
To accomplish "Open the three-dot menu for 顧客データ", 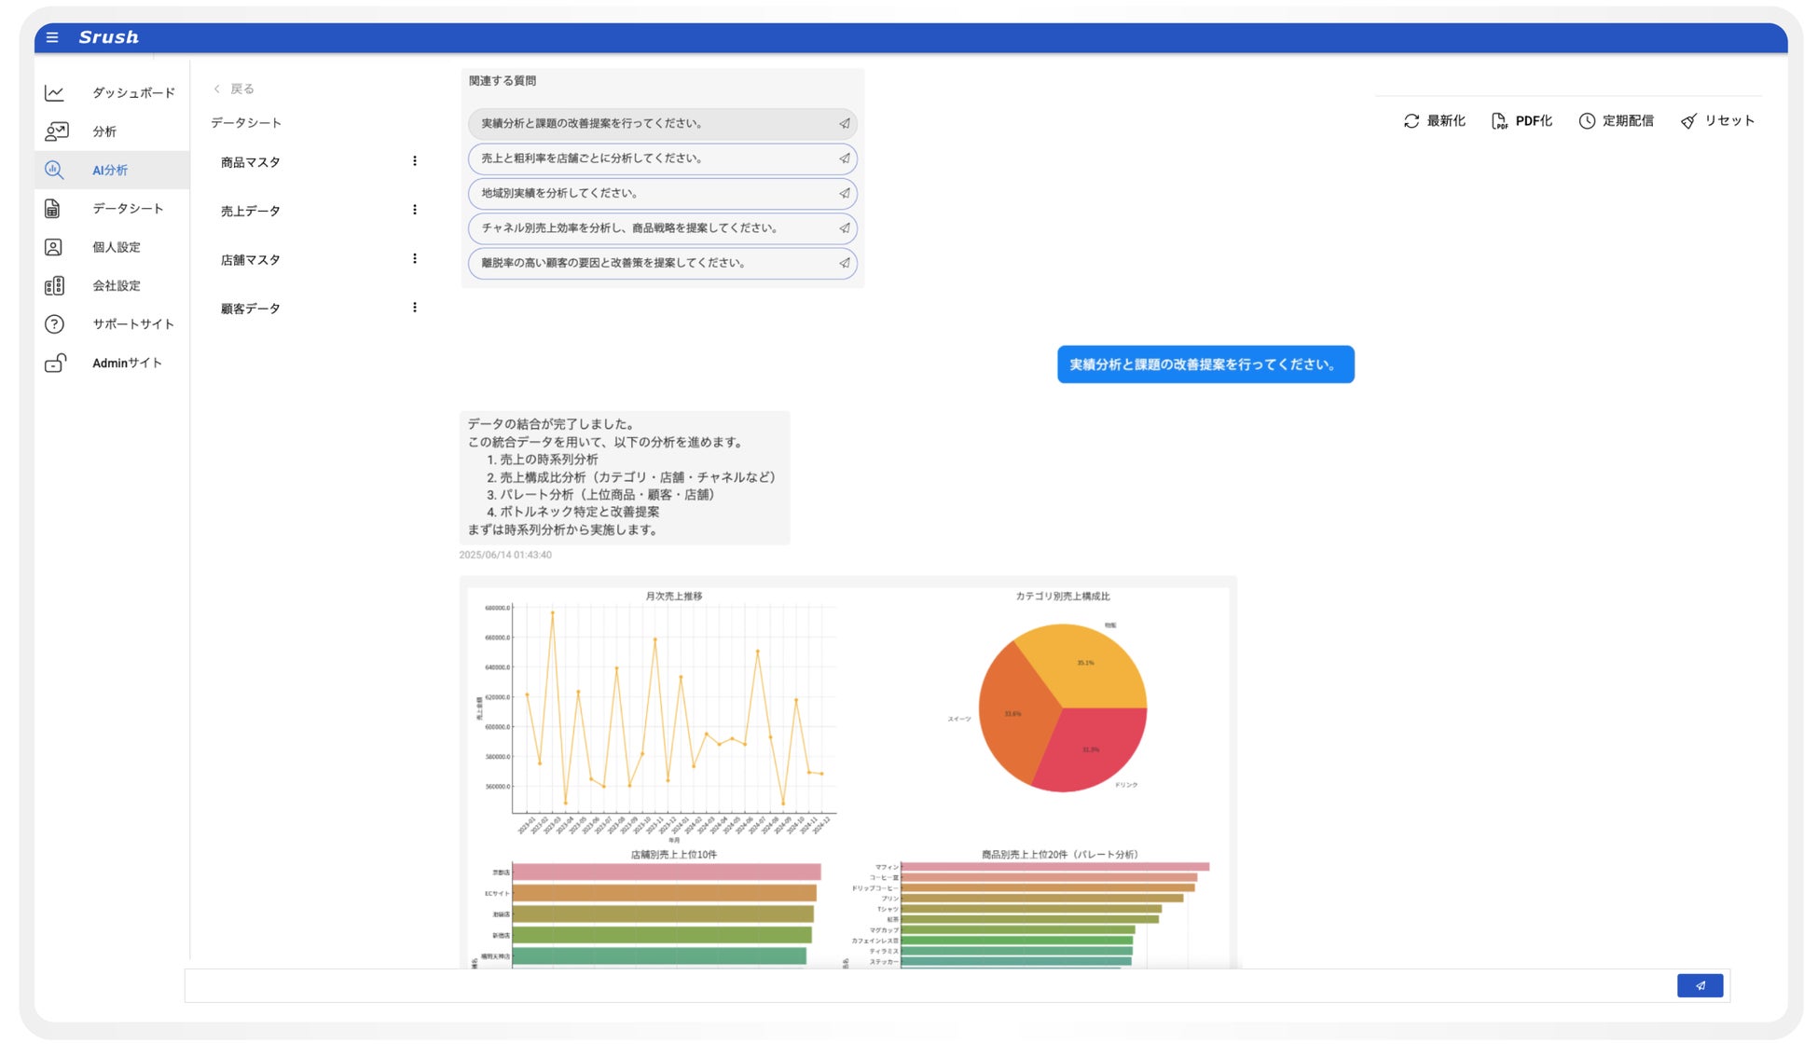I will tap(415, 308).
